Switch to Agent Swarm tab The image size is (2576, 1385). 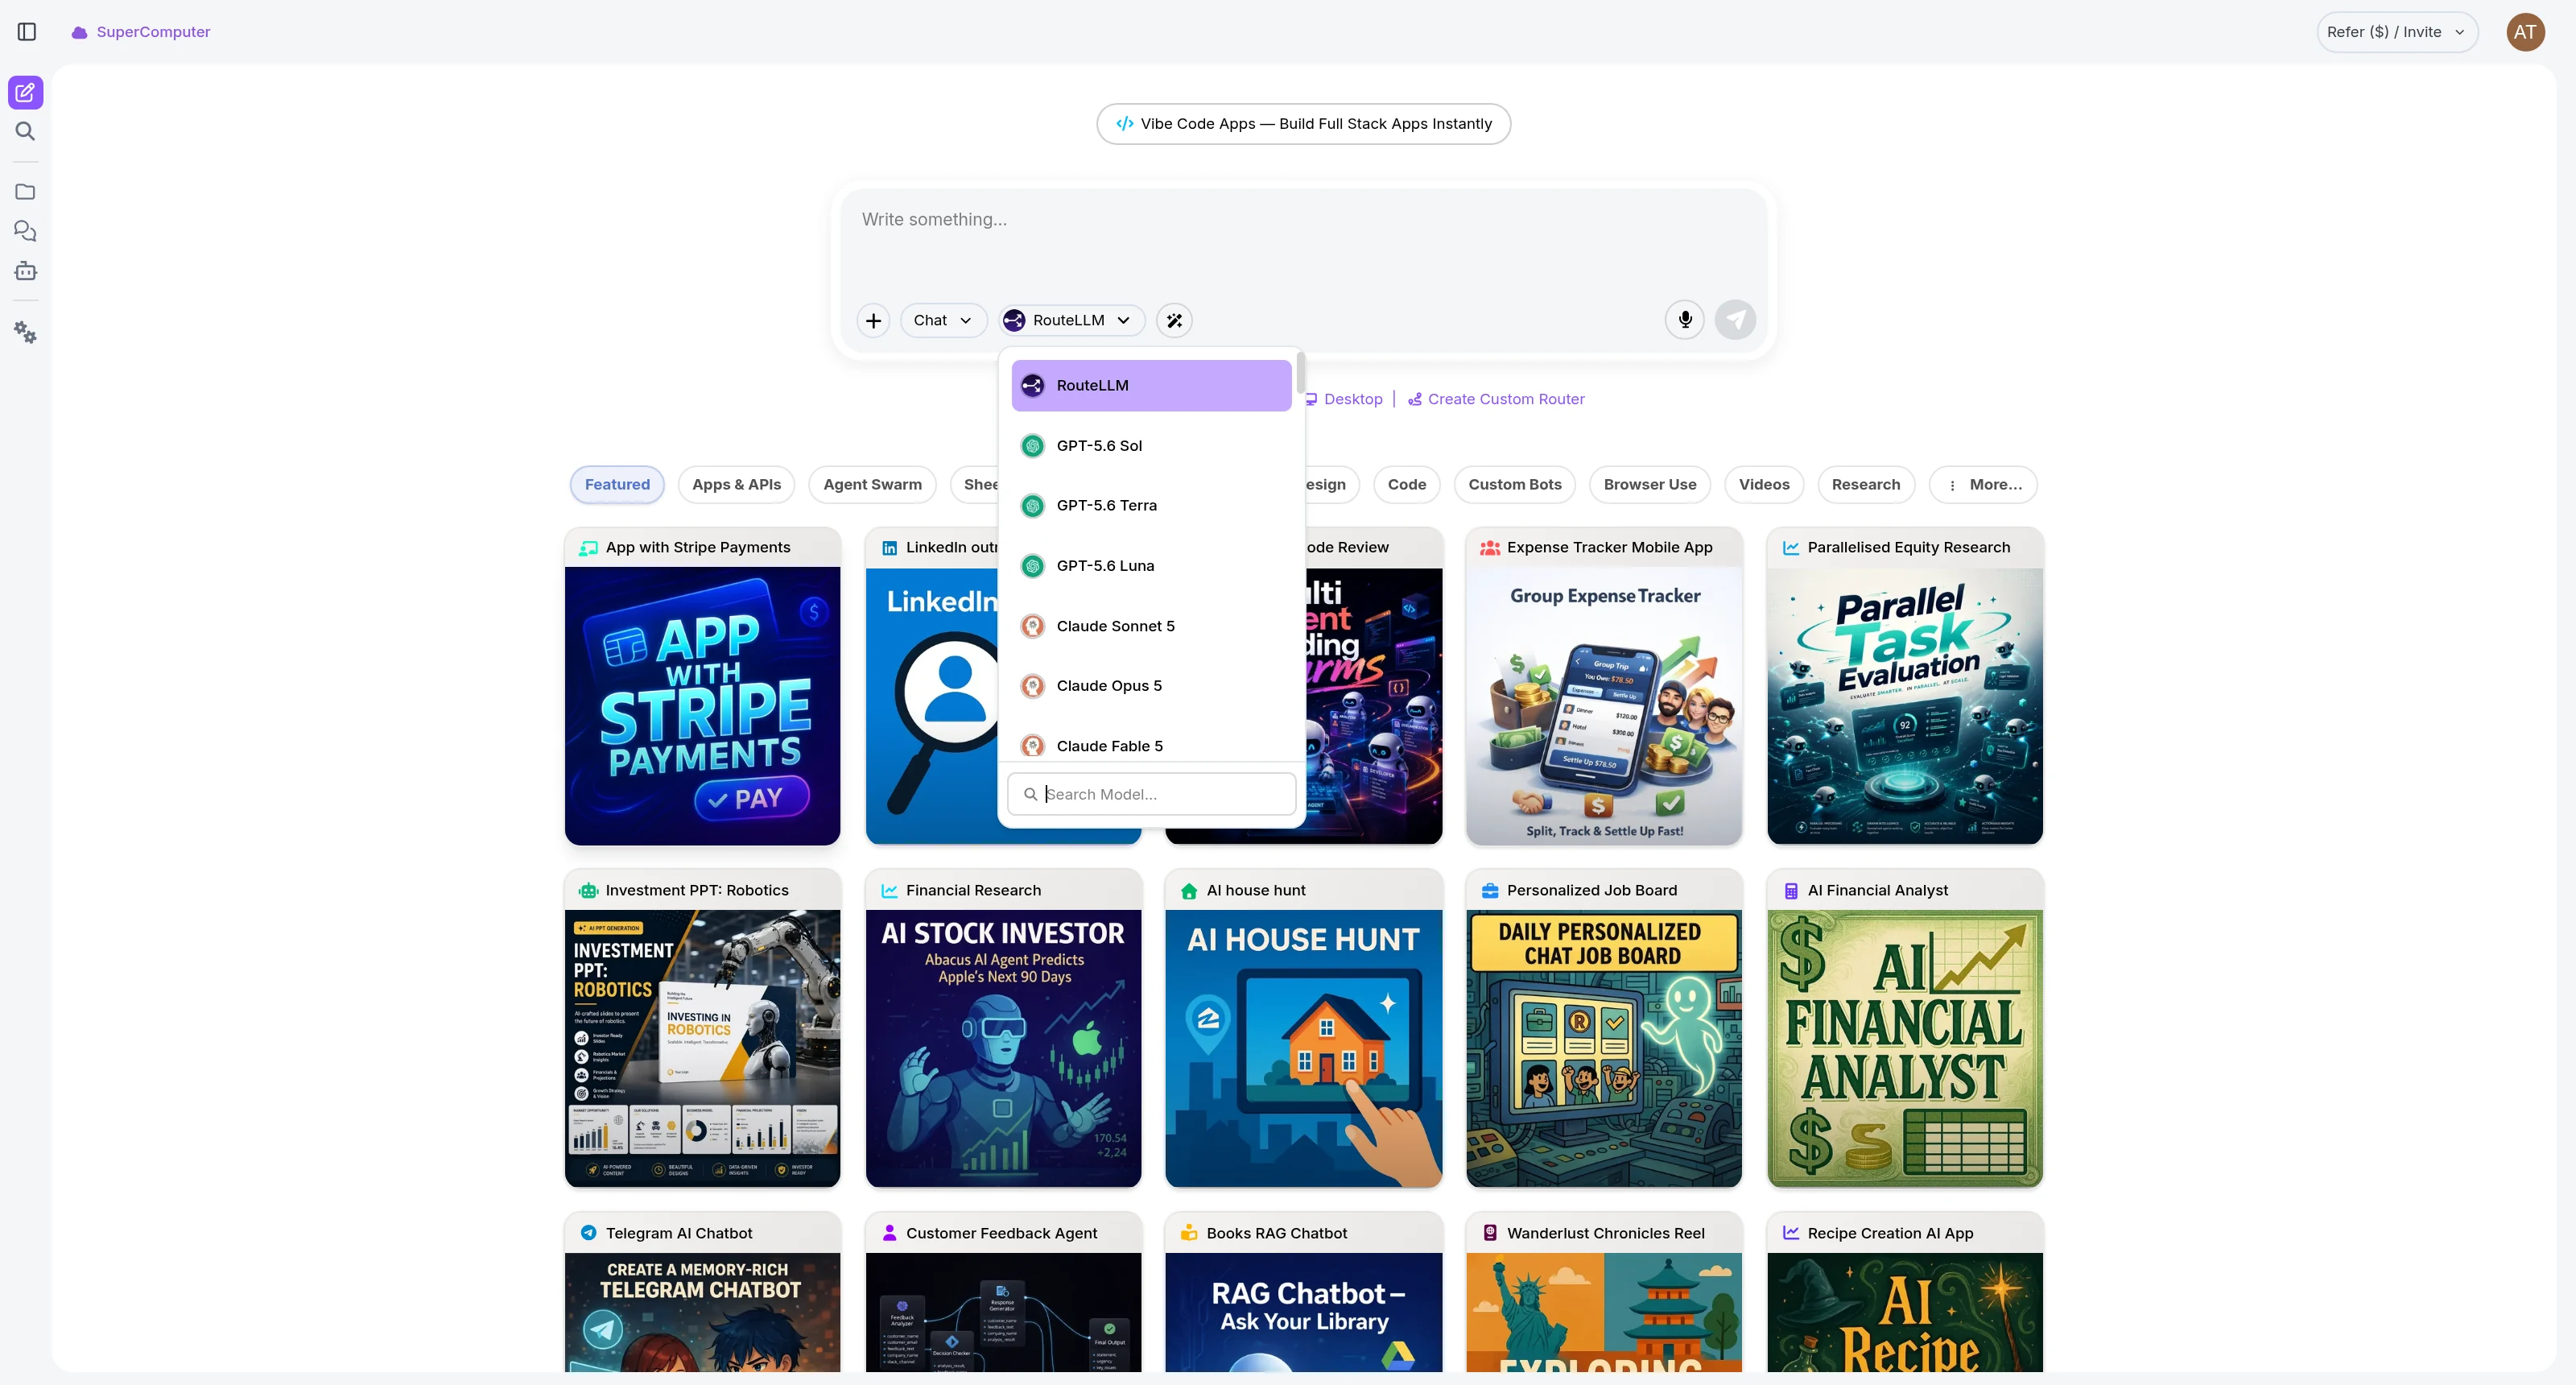[872, 485]
